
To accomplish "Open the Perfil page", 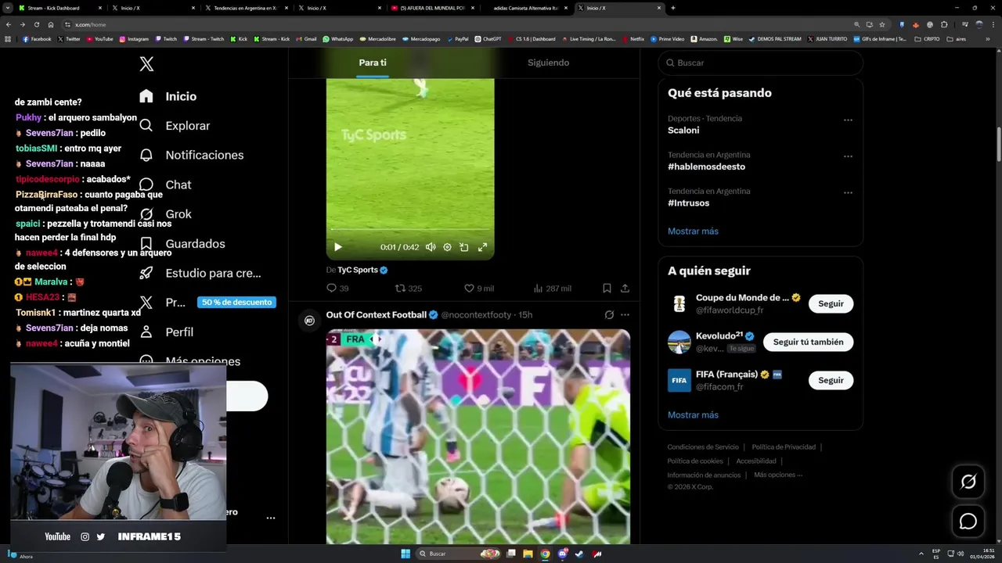I will click(166, 332).
